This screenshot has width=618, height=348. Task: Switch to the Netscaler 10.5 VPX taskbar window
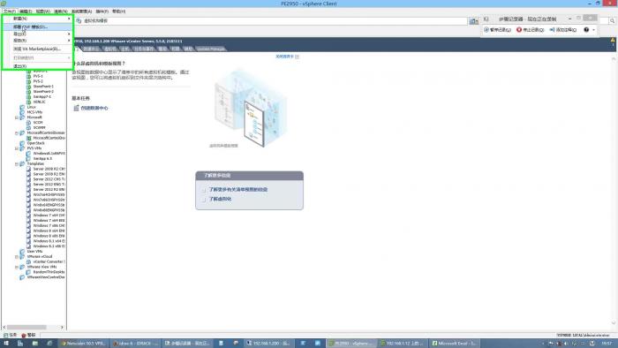pos(84,344)
